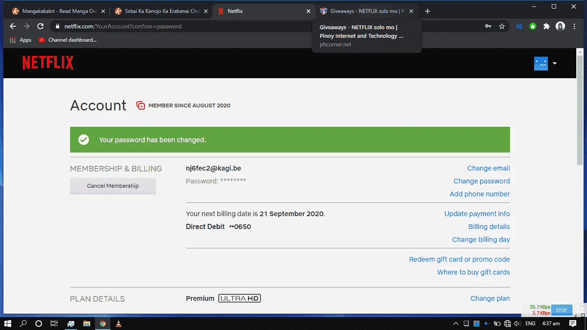Show hidden tray icons chevron

[456, 324]
